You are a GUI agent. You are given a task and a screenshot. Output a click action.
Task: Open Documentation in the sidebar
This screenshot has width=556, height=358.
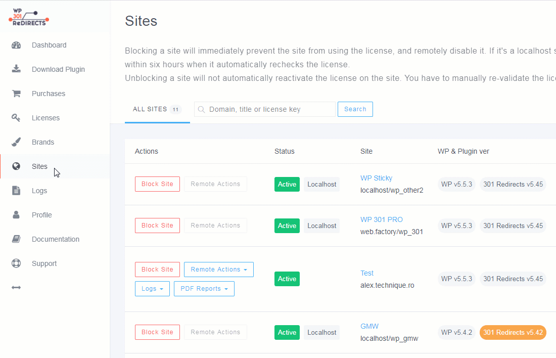(x=56, y=239)
